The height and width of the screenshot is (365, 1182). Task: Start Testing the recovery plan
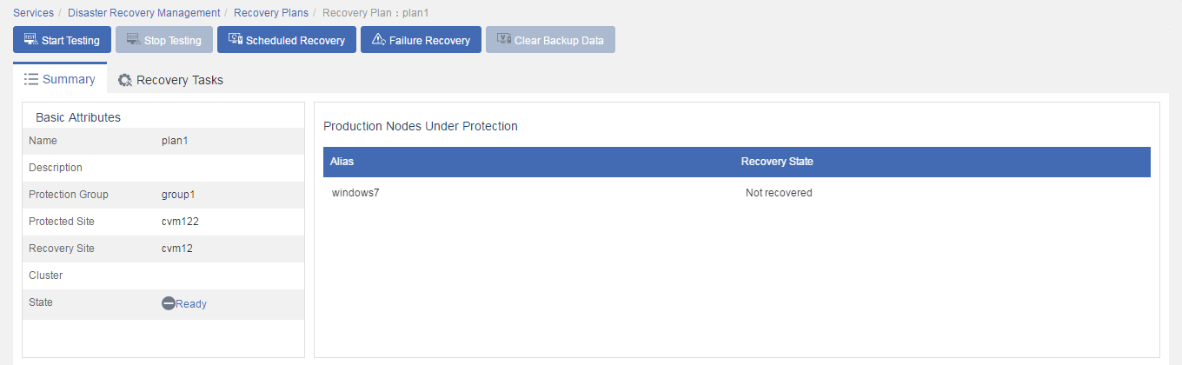(x=62, y=40)
